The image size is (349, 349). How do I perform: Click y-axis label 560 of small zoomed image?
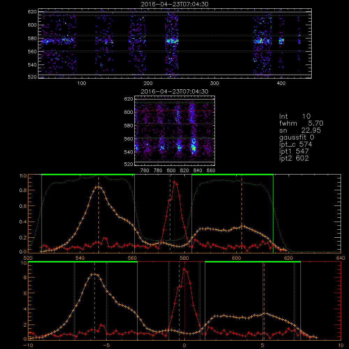coord(128,139)
